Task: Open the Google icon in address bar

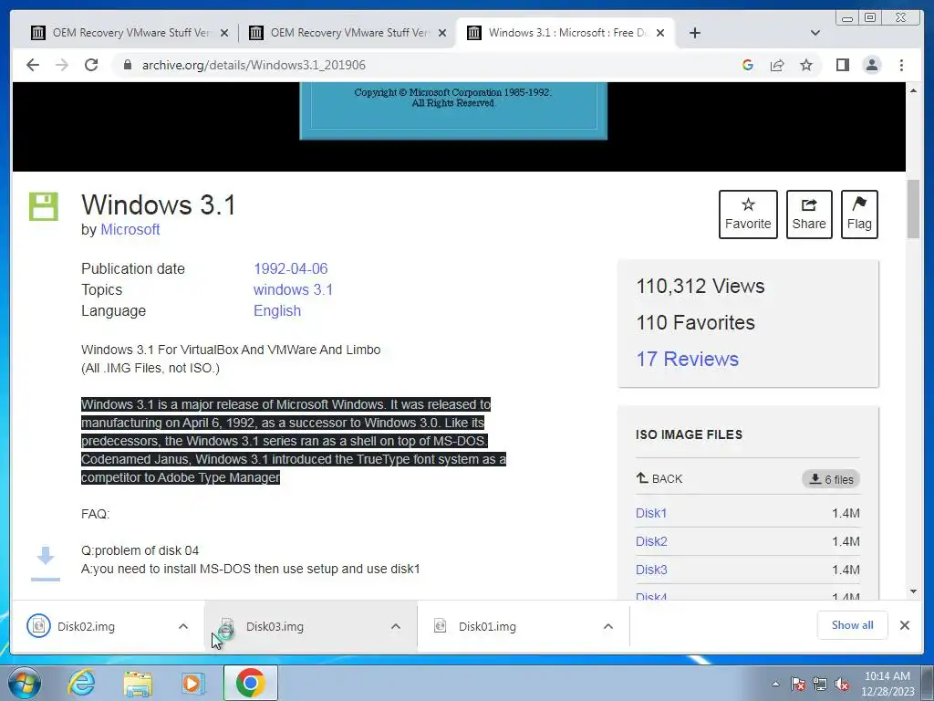Action: point(748,65)
